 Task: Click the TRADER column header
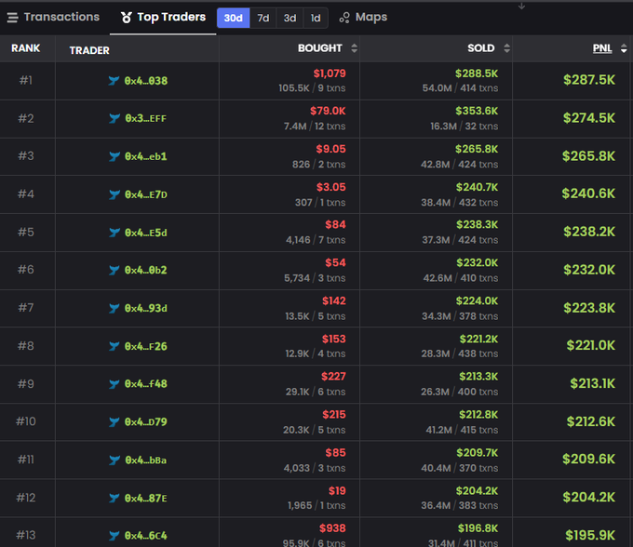tap(89, 50)
